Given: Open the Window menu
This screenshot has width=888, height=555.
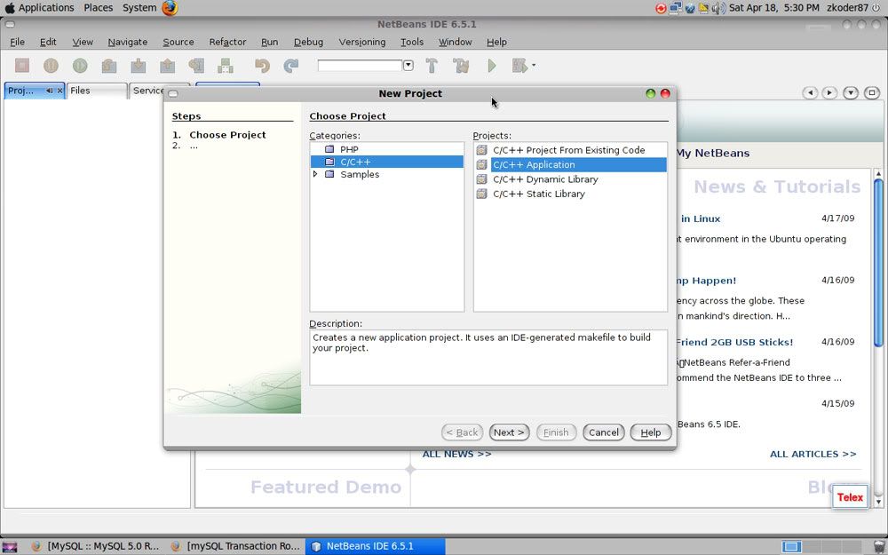Looking at the screenshot, I should click(x=455, y=42).
